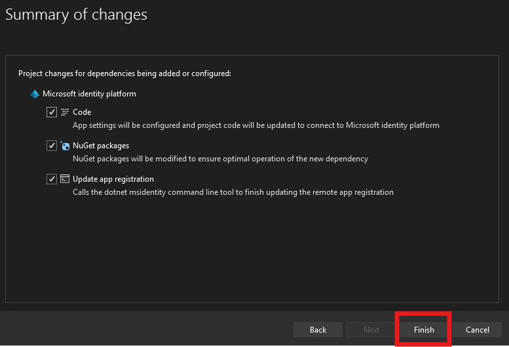
Task: Click the Update app registration terminal icon
Action: pyautogui.click(x=65, y=179)
